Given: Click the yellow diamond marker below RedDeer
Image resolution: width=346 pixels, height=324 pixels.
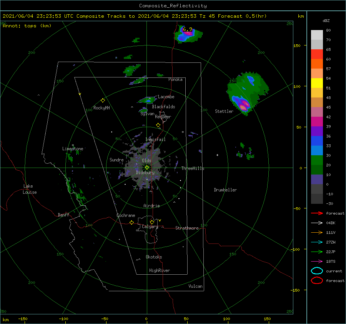Looking at the screenshot, I should point(158,125).
